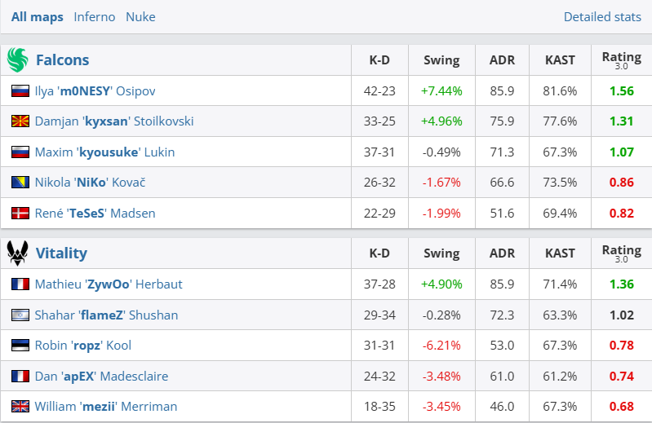Click the Falcons Rating 3.0 column header
The height and width of the screenshot is (423, 652).
(x=621, y=59)
